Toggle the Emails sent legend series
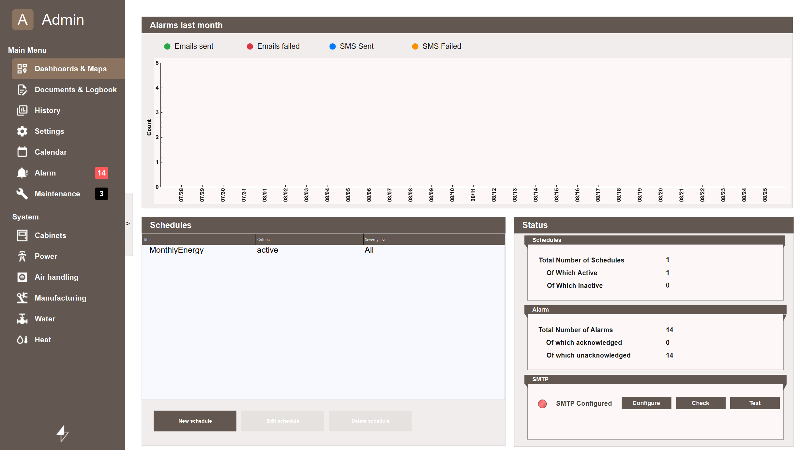Viewport: 801px width, 450px height. tap(189, 47)
